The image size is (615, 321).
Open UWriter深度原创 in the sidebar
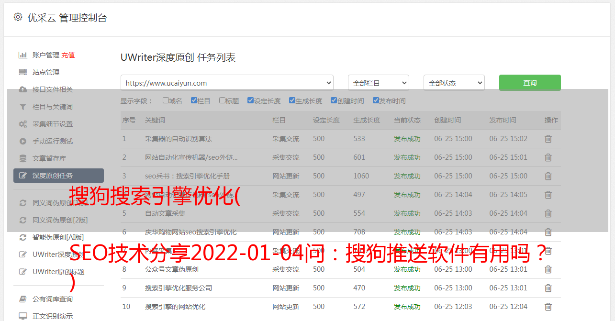[58, 255]
